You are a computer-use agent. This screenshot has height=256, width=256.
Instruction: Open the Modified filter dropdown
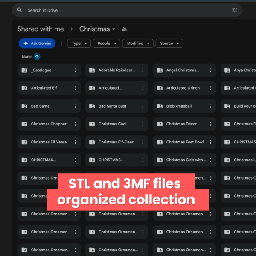[138, 44]
